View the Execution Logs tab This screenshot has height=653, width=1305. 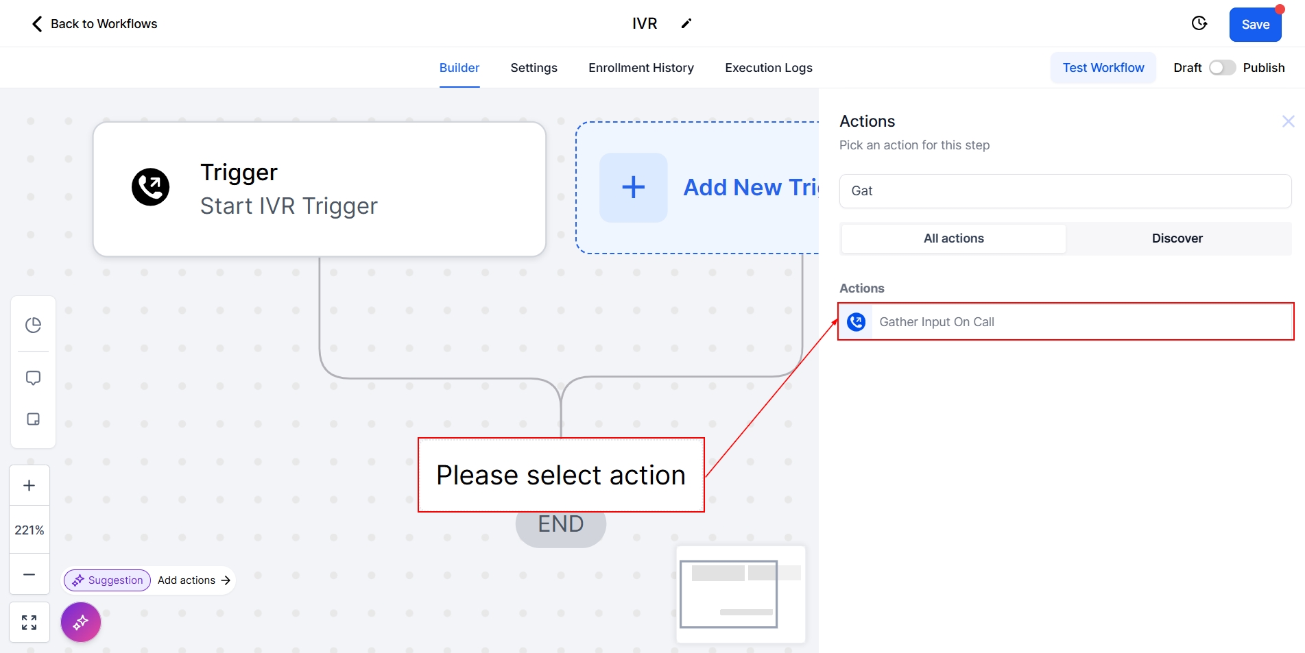coord(768,68)
